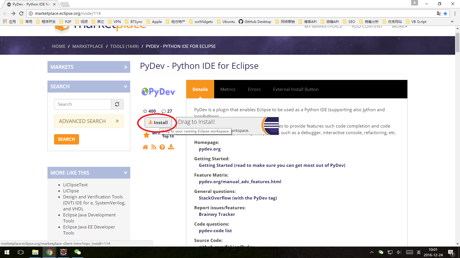Open LiClipseText in More Like This
This screenshot has width=460, height=258.
pyautogui.click(x=75, y=185)
